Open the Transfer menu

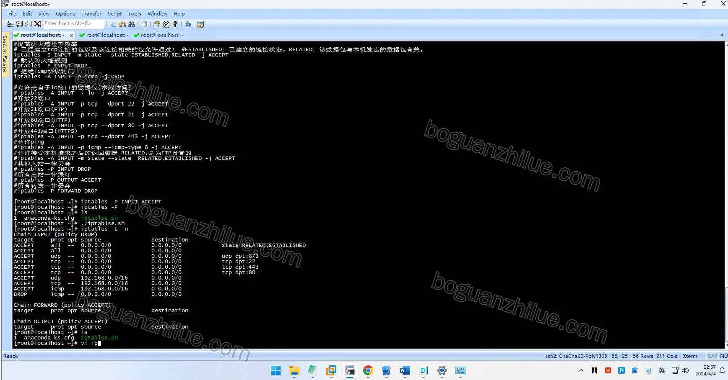91,14
